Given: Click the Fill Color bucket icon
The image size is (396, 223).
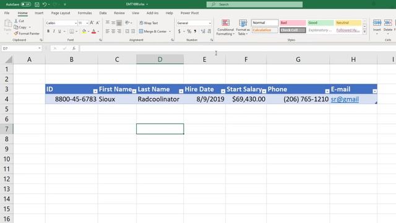Looking at the screenshot, I should 84,32.
